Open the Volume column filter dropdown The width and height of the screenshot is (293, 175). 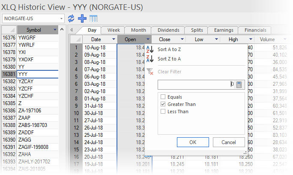pyautogui.click(x=285, y=39)
